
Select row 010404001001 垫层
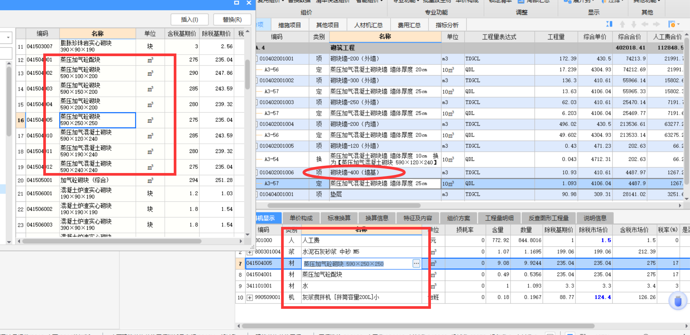point(470,194)
